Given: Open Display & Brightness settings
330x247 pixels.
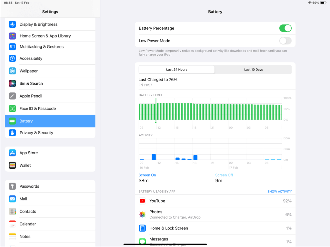Looking at the screenshot, I should point(50,24).
